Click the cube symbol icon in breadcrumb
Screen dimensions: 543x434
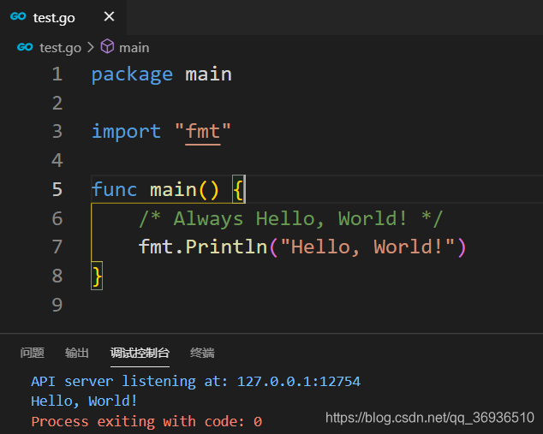tap(107, 46)
